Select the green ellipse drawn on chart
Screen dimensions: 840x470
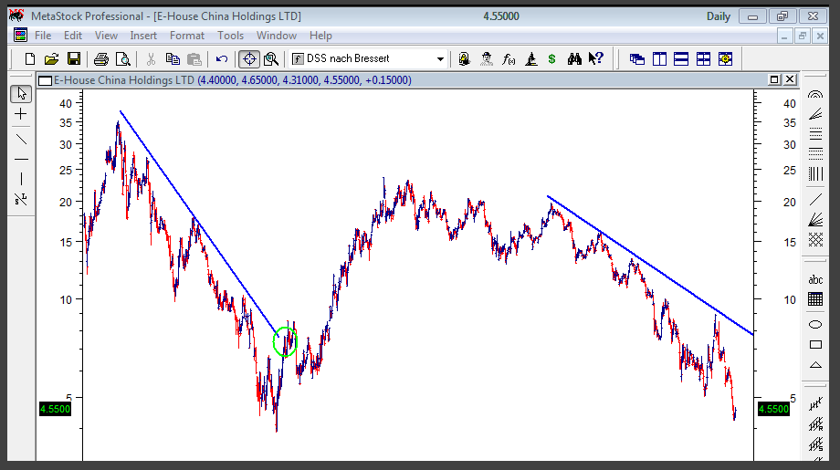tap(285, 342)
